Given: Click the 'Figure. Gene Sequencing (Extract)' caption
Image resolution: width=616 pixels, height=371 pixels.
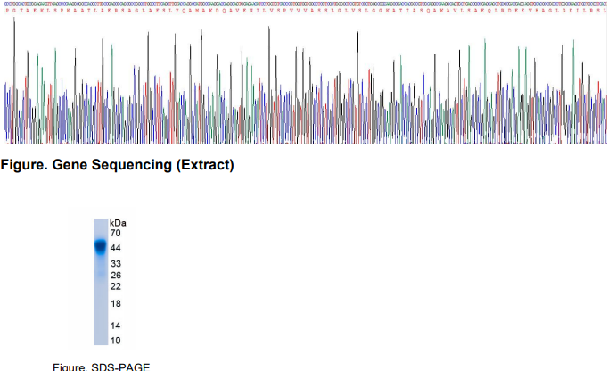Looking at the screenshot, I should 117,165.
